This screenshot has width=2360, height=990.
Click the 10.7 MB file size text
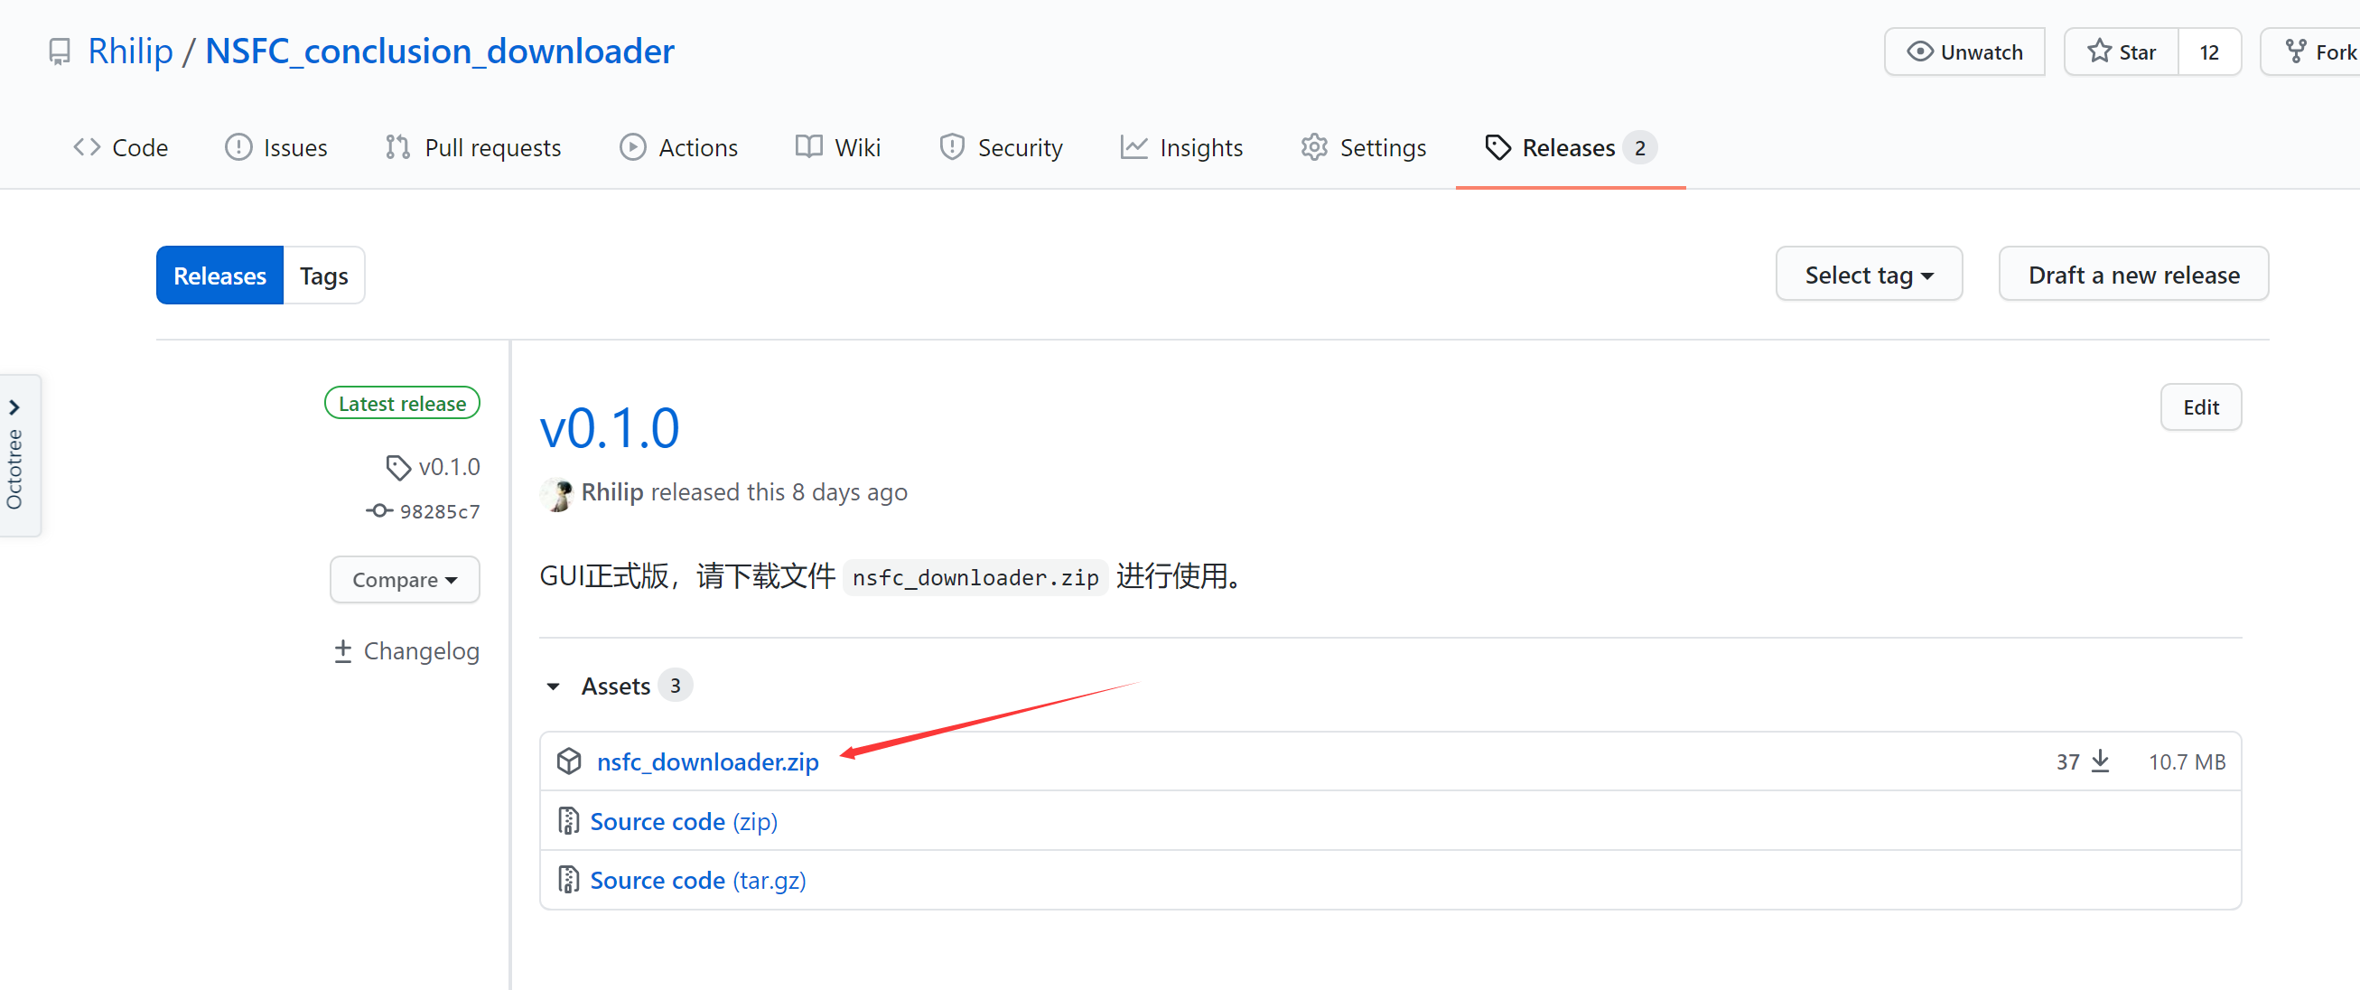2187,761
